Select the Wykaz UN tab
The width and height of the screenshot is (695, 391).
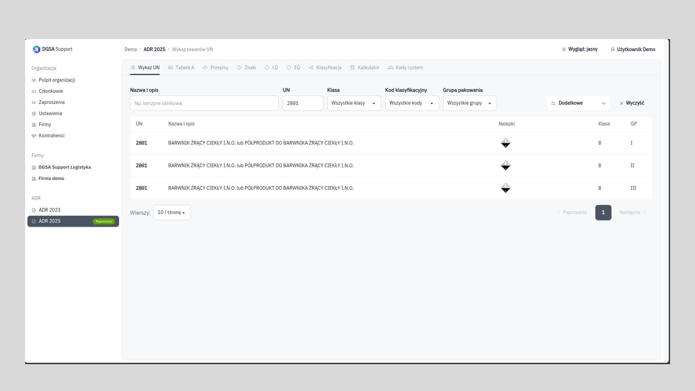[x=145, y=68]
